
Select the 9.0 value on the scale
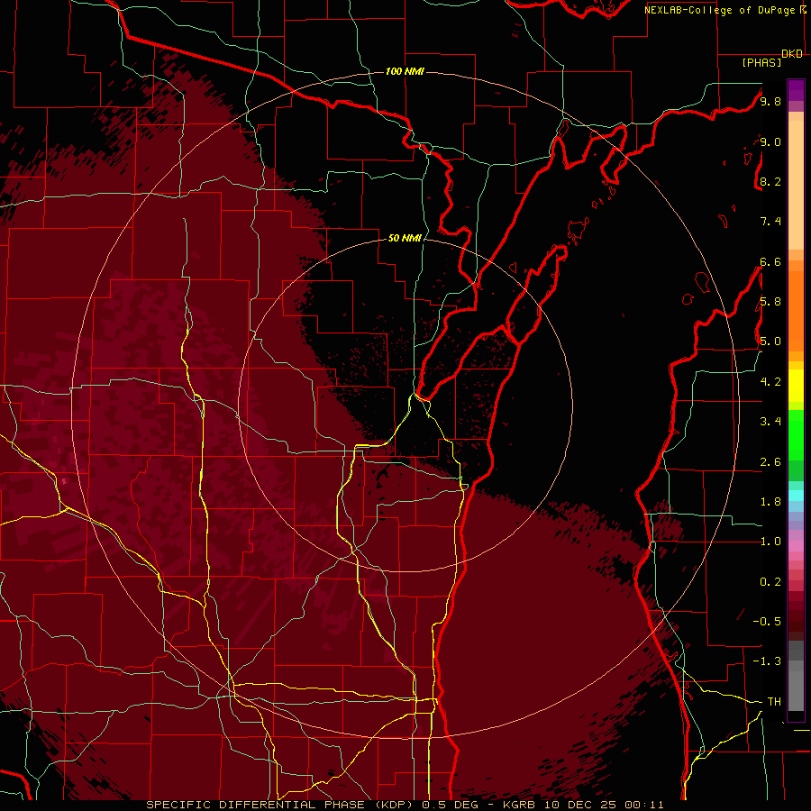(x=770, y=142)
